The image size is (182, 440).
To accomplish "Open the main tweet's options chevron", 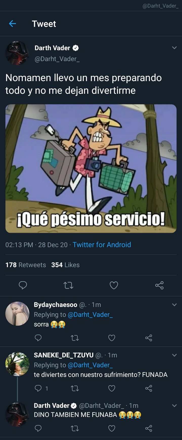I will [174, 48].
